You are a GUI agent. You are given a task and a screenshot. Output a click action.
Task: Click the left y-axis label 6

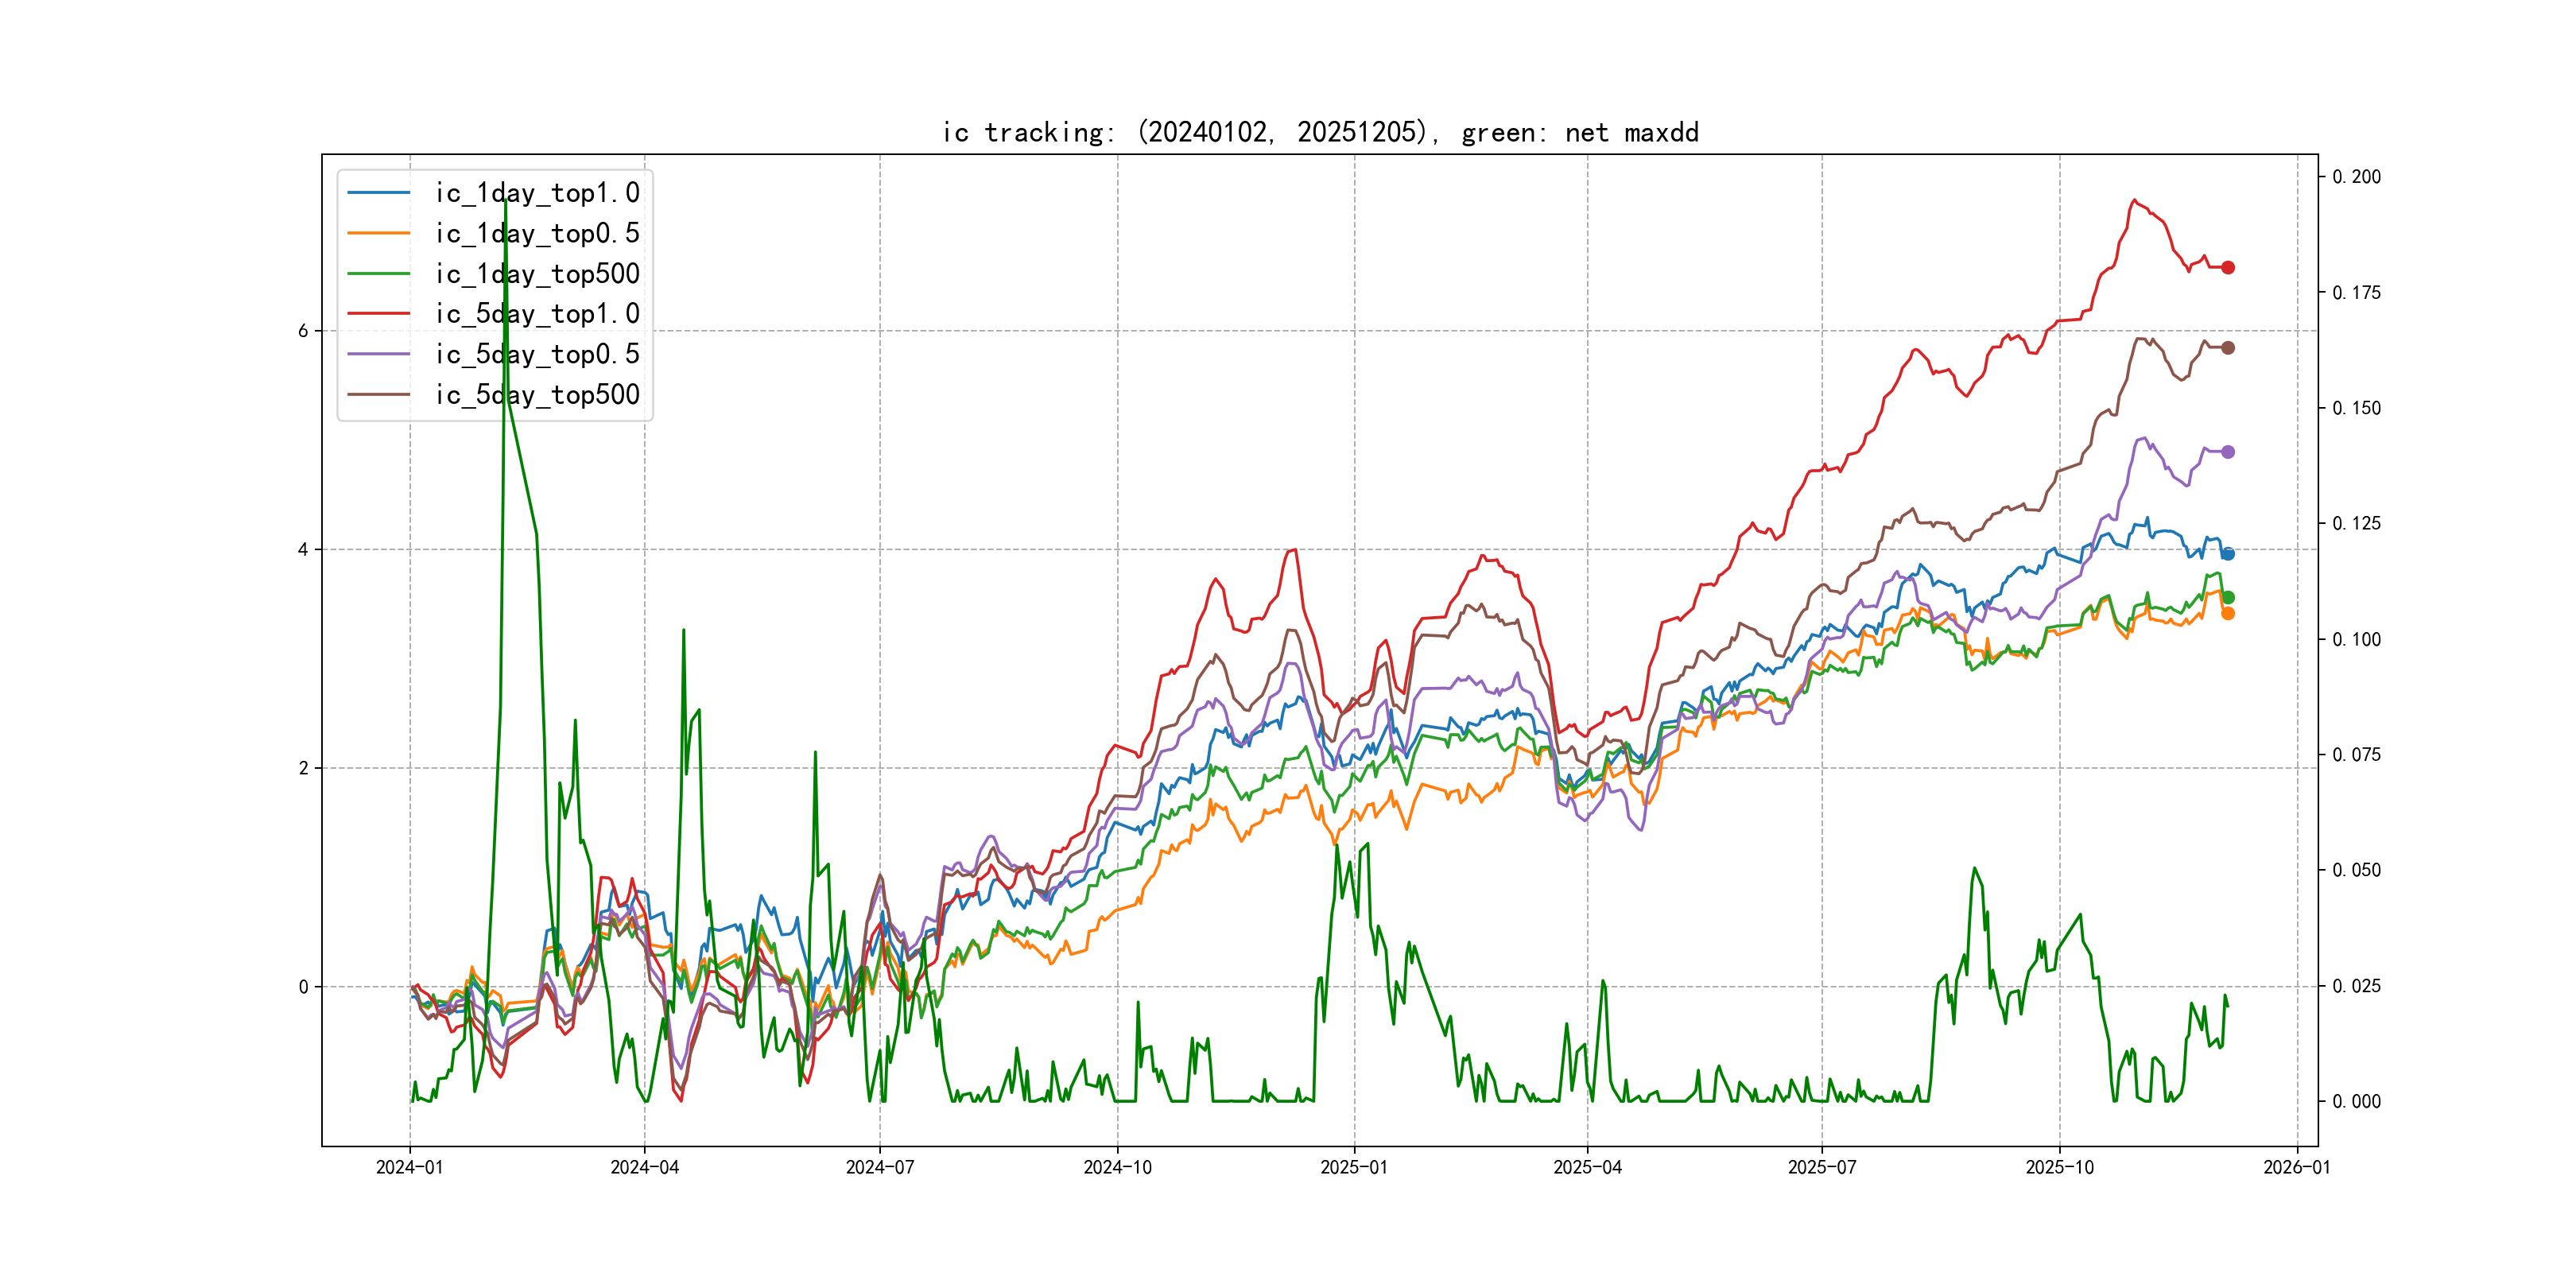click(x=303, y=331)
